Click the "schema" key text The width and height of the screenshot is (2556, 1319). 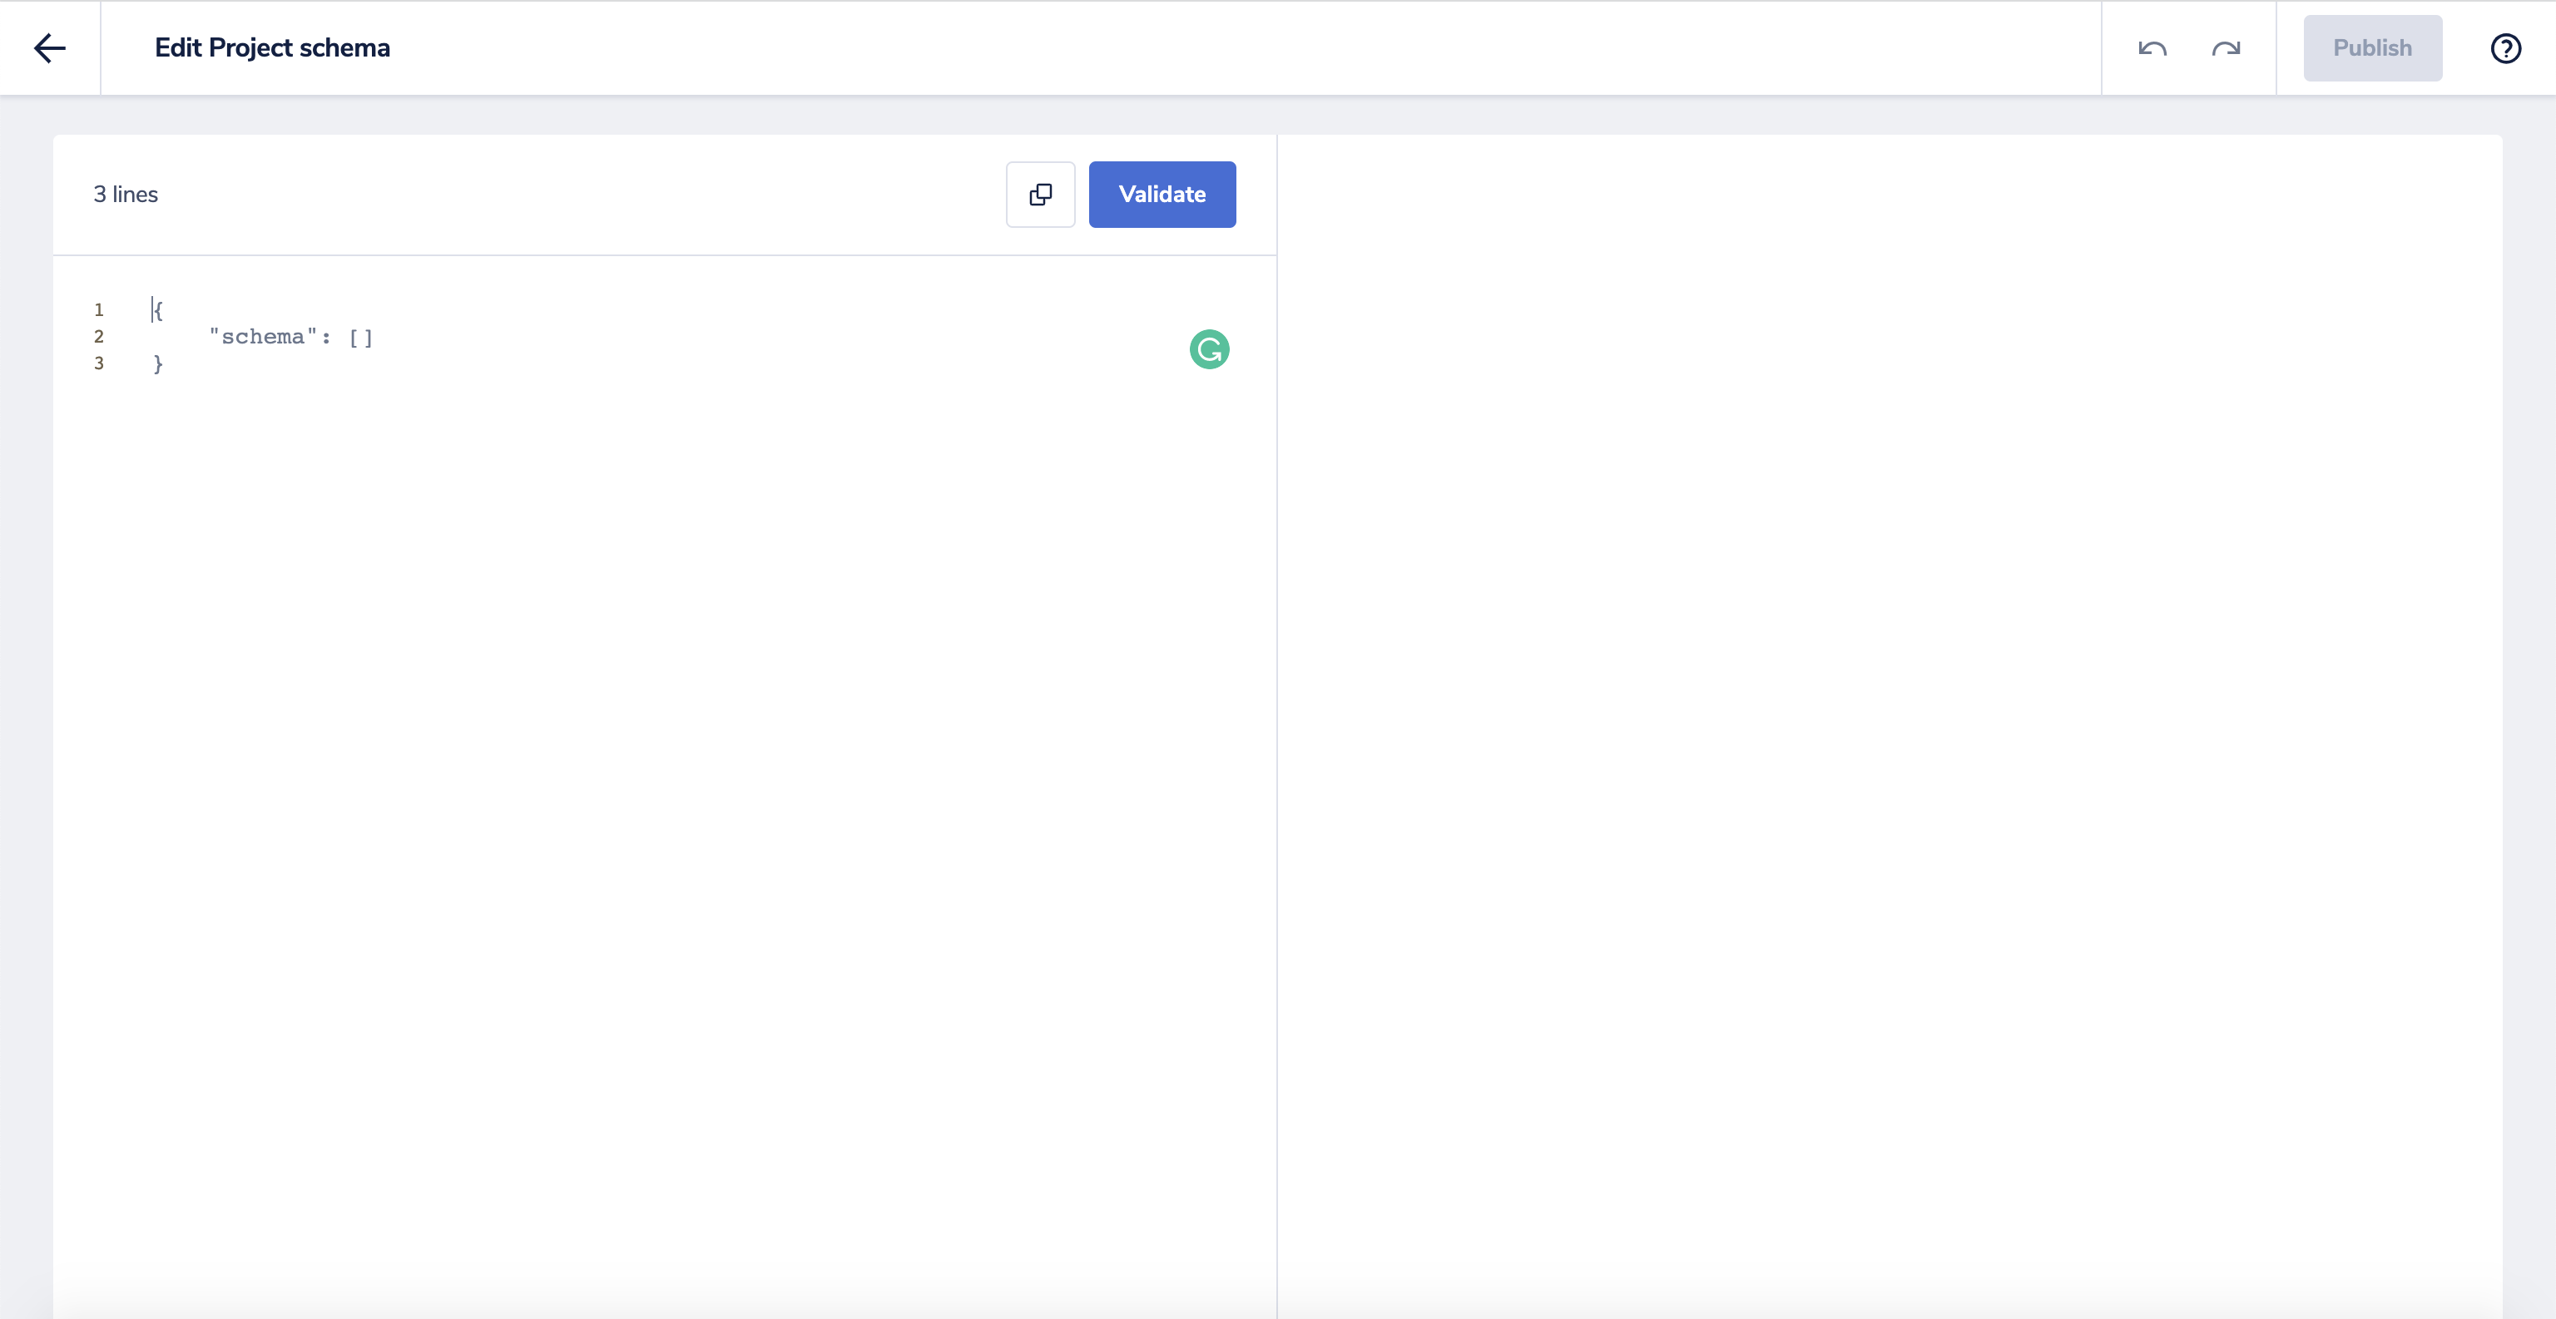pyautogui.click(x=262, y=337)
